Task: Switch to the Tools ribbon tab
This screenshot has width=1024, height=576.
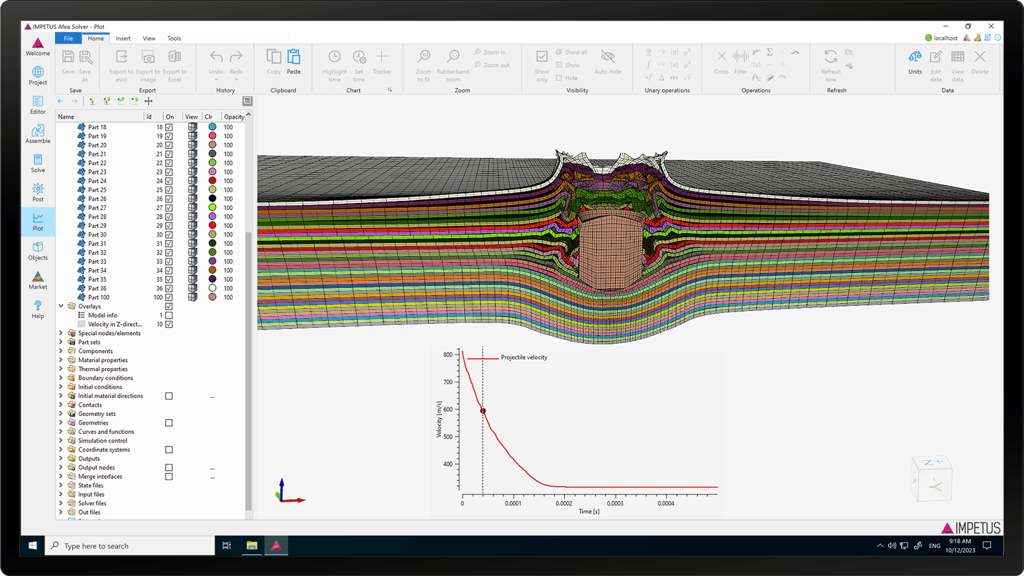Action: point(174,39)
